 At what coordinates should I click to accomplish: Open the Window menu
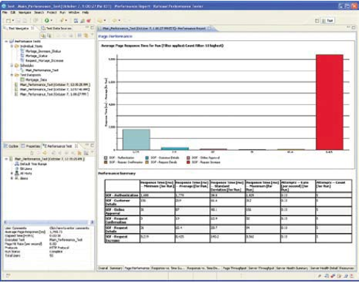tap(73, 12)
